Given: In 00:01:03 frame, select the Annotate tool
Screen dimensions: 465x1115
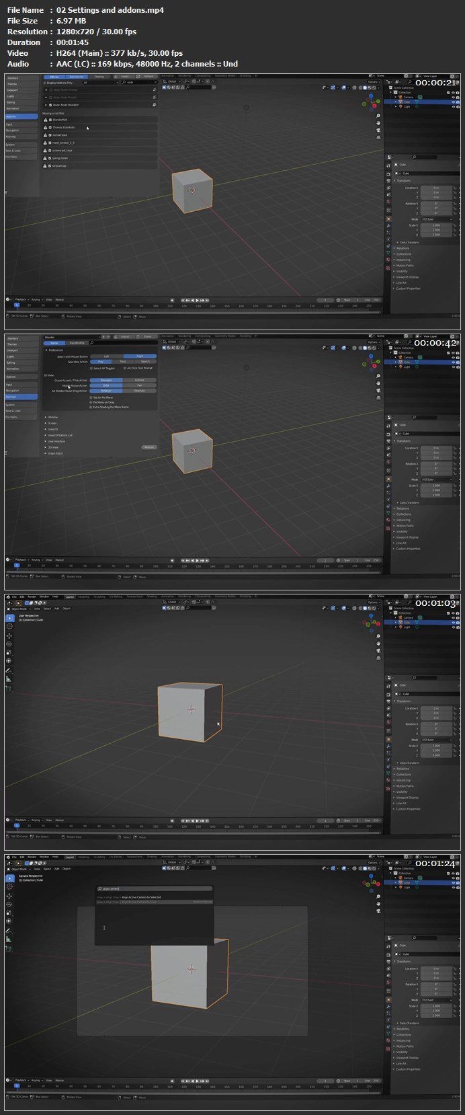Looking at the screenshot, I should pos(9,670).
